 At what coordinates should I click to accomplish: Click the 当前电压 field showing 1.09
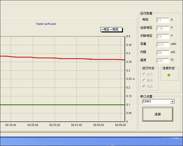(x=162, y=28)
